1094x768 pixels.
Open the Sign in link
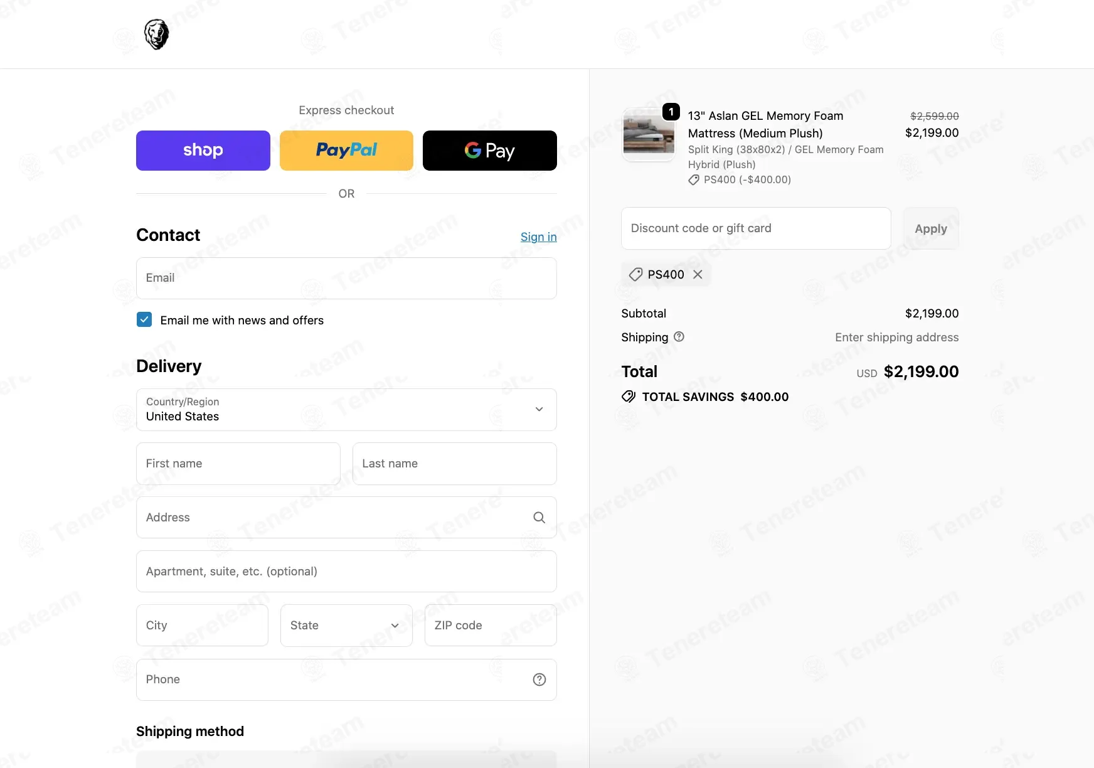pos(539,237)
